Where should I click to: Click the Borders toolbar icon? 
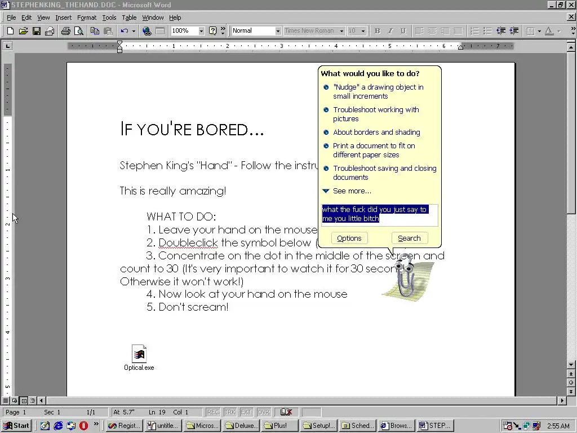click(530, 31)
